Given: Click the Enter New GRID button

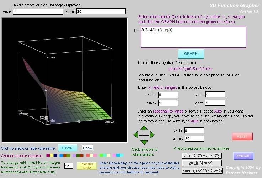Looking at the screenshot, I should pos(86,166).
